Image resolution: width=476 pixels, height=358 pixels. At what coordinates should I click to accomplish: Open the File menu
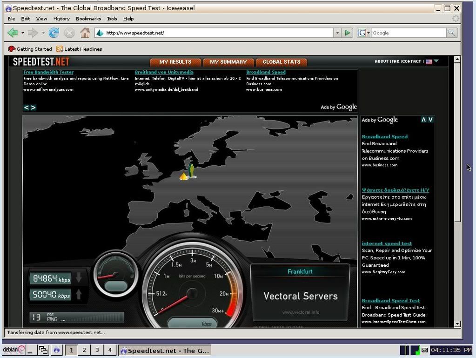pyautogui.click(x=11, y=19)
